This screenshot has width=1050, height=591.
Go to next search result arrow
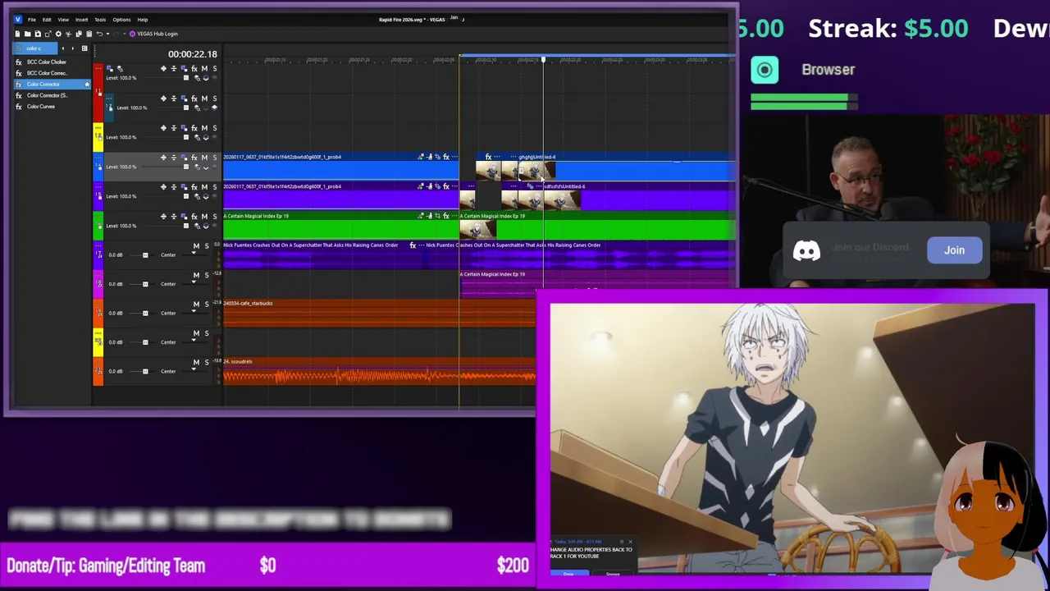pyautogui.click(x=72, y=48)
